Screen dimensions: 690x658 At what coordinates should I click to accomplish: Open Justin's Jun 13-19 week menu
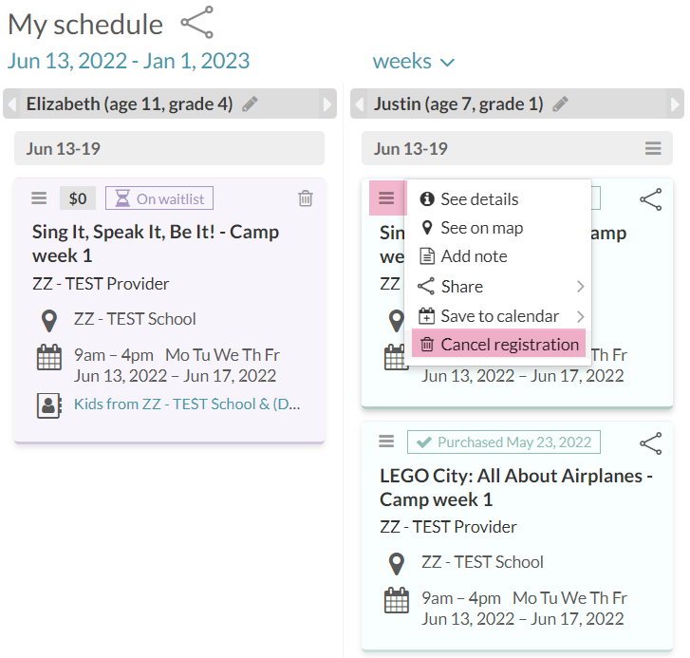click(653, 149)
